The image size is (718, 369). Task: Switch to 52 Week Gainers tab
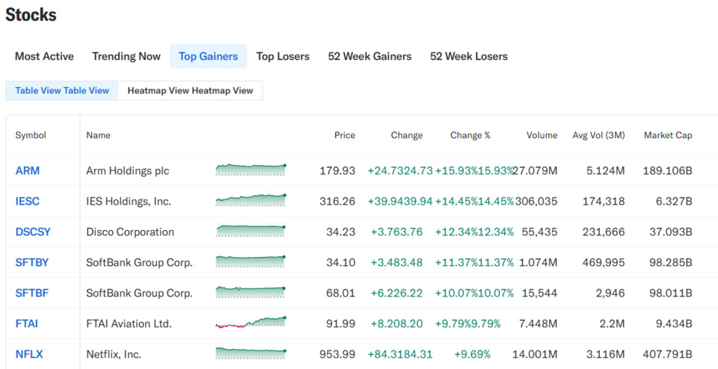tap(369, 56)
